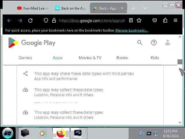Open the first pinned taskbar icon
Image resolution: width=185 pixels, height=139 pixels.
tap(25, 133)
